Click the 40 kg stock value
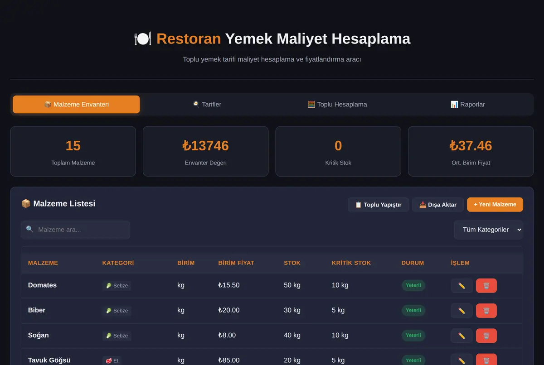This screenshot has width=544, height=365. tap(292, 335)
